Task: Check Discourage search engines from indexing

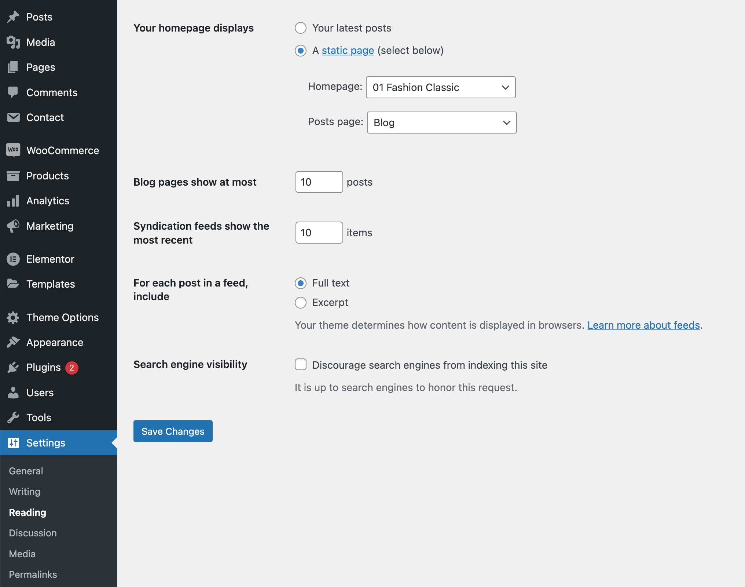Action: (x=301, y=365)
